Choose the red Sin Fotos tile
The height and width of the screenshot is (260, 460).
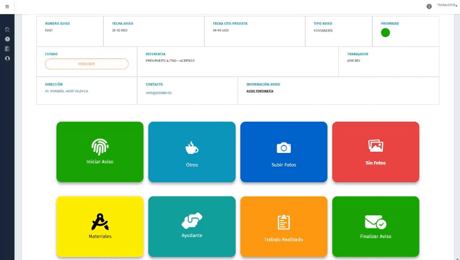click(x=375, y=152)
